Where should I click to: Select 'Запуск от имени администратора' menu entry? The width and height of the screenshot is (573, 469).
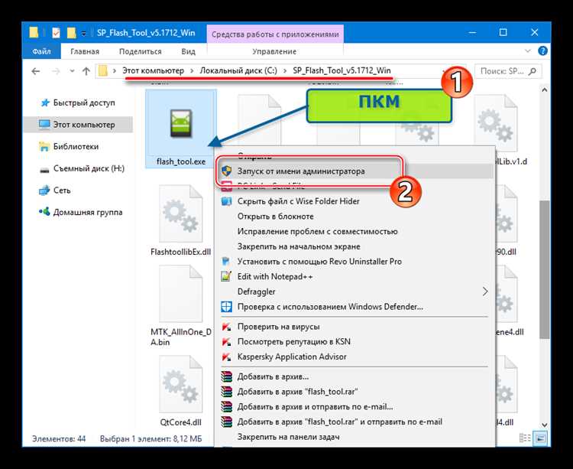pos(300,171)
